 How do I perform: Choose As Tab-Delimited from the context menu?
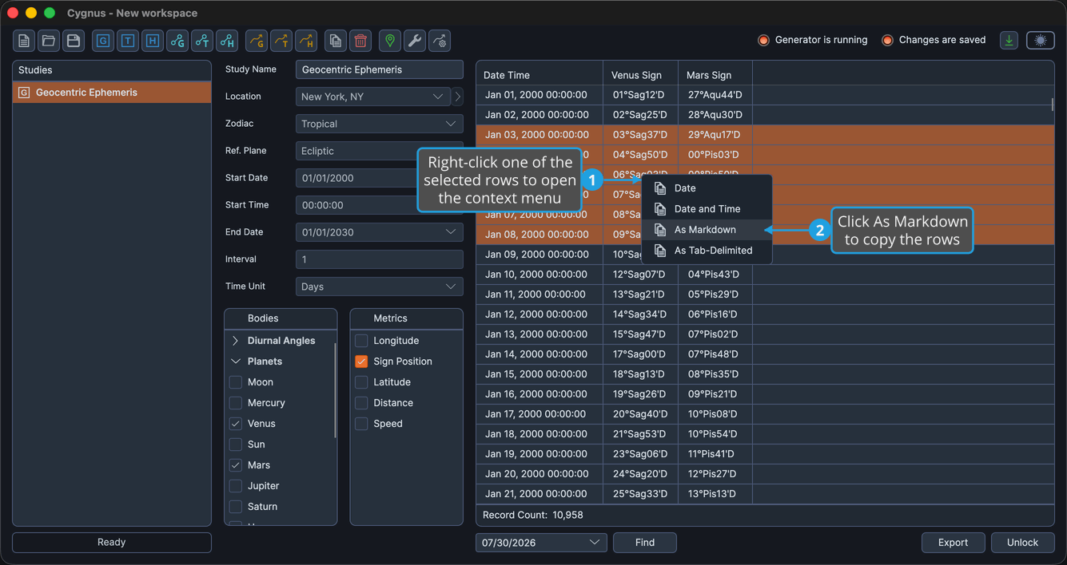coord(707,251)
